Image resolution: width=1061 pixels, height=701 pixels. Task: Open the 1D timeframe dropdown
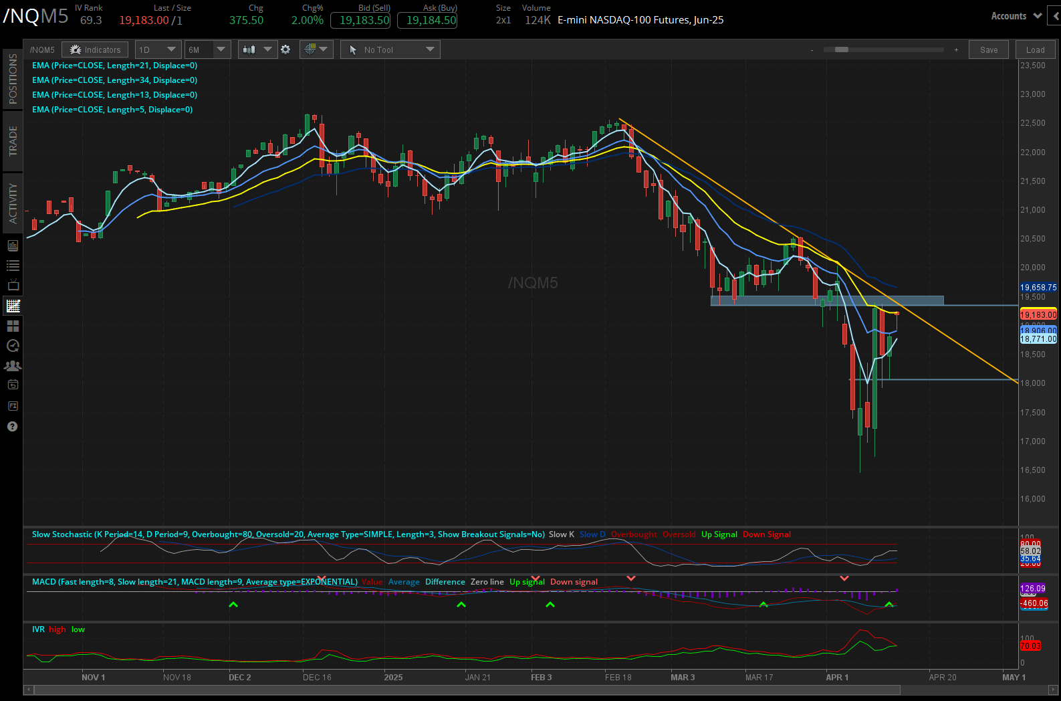click(158, 49)
